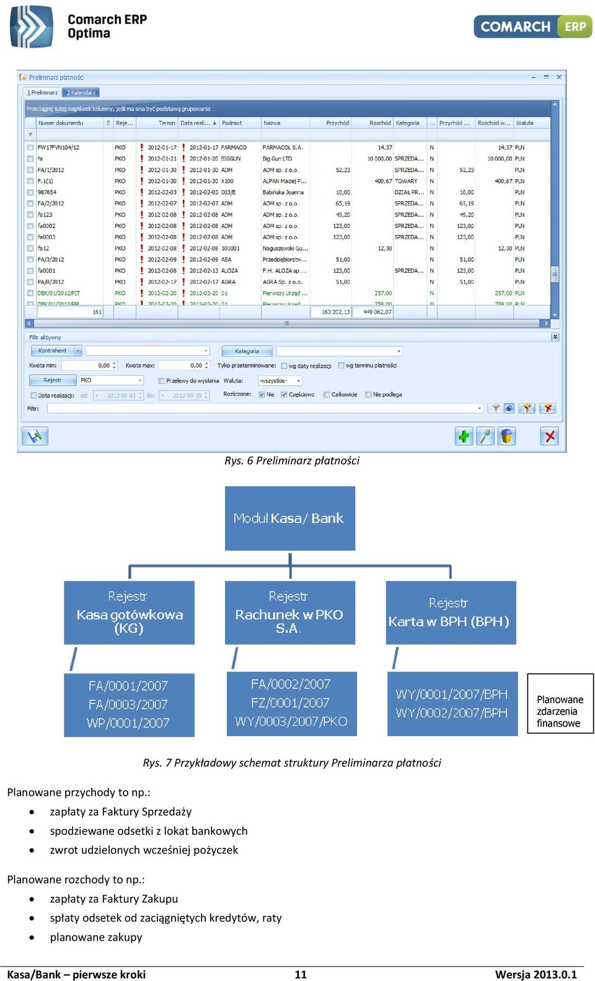The height and width of the screenshot is (981, 595).
Task: Click the red X close-window icon
Action: tap(550, 436)
